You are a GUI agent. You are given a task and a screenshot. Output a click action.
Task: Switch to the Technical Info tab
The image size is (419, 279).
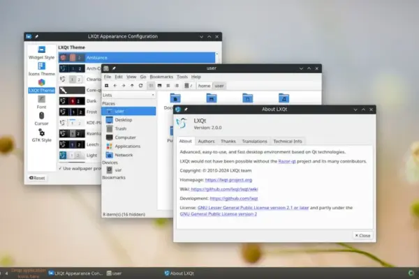pos(288,141)
